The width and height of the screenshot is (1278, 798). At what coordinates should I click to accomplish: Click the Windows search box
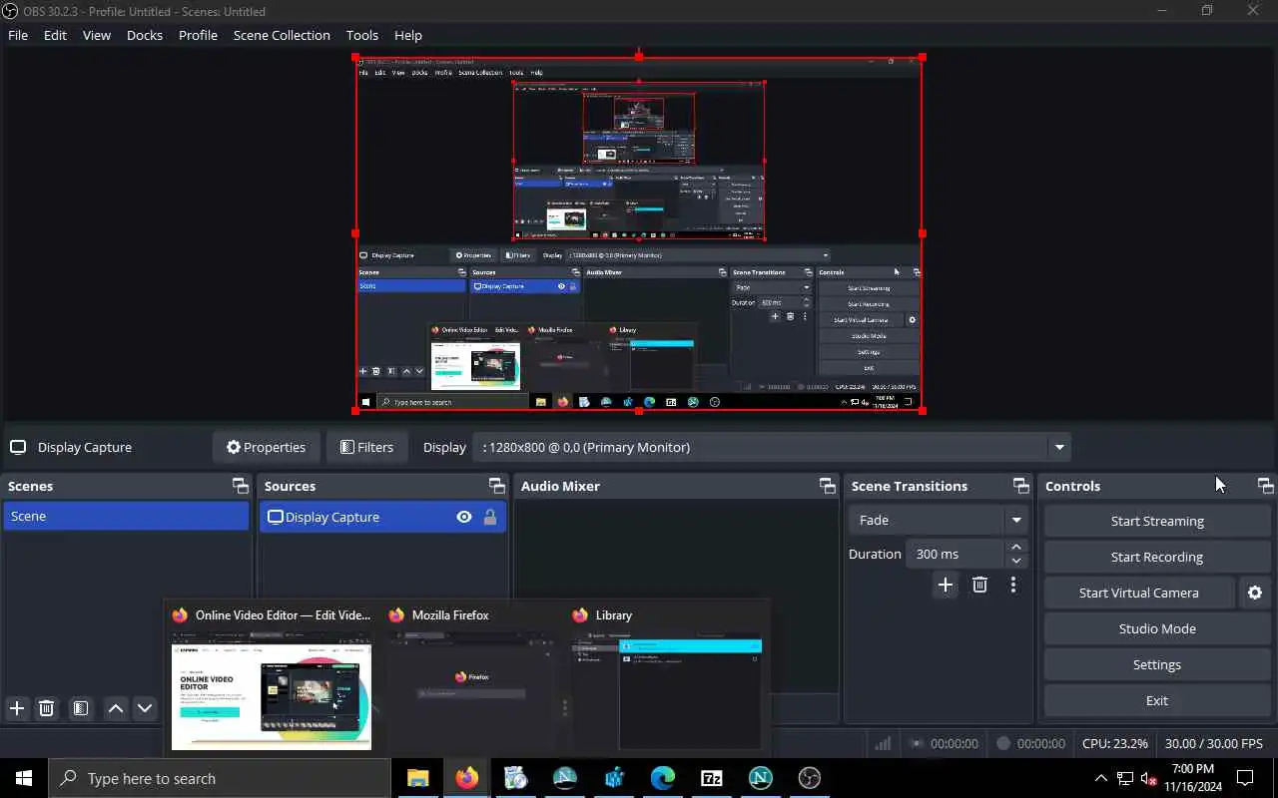tap(220, 778)
